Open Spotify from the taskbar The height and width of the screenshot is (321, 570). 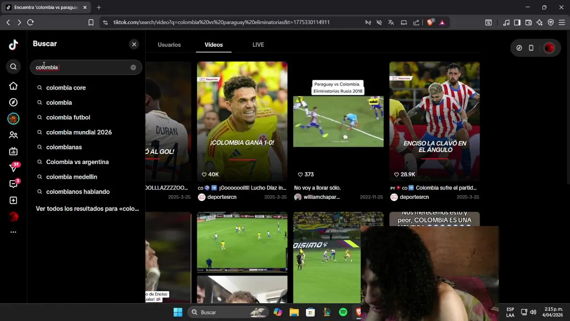click(343, 312)
